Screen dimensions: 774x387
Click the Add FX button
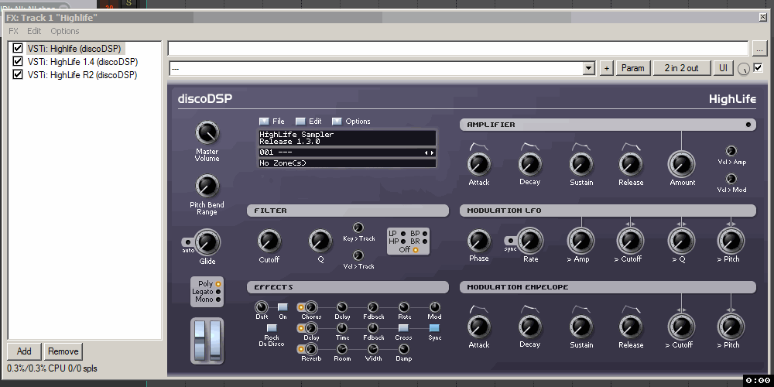(x=24, y=351)
